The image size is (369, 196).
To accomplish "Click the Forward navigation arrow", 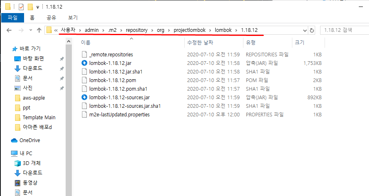I will (21, 30).
